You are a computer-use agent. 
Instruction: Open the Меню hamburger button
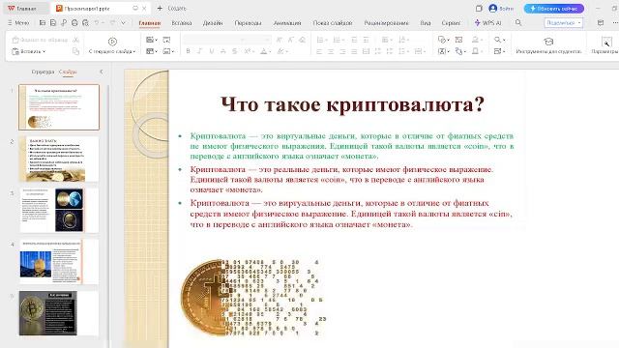pos(18,23)
